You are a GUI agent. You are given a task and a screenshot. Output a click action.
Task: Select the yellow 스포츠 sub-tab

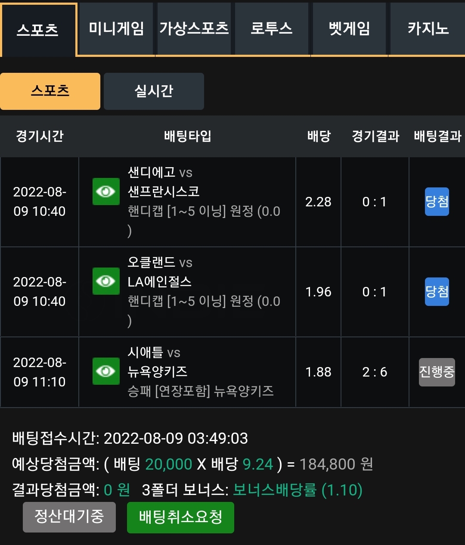tap(50, 91)
